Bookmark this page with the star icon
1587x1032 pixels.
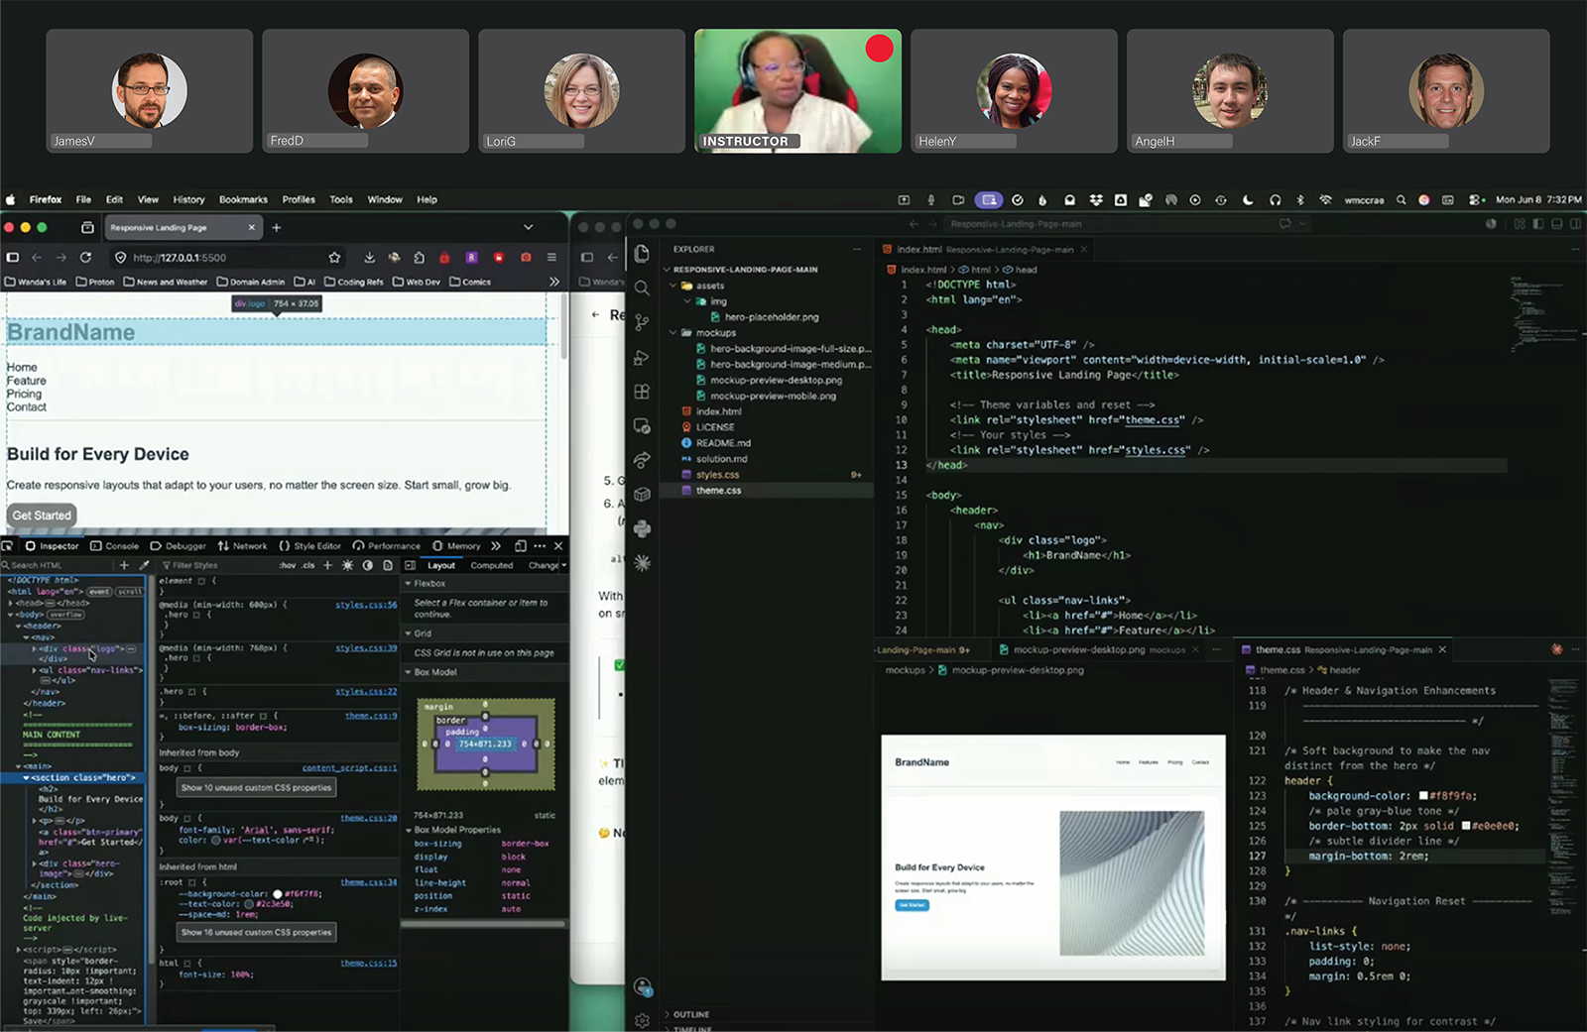pos(334,258)
